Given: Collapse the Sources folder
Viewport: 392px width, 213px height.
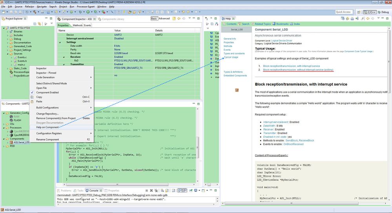Looking at the screenshot, I should 7,53.
